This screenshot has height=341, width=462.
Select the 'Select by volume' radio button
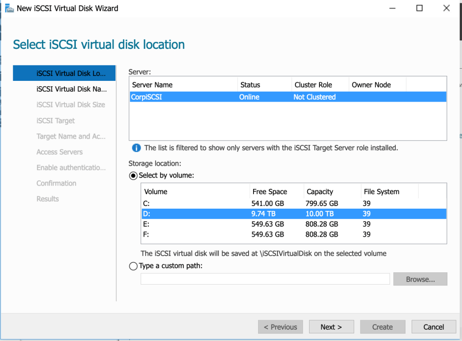[134, 176]
